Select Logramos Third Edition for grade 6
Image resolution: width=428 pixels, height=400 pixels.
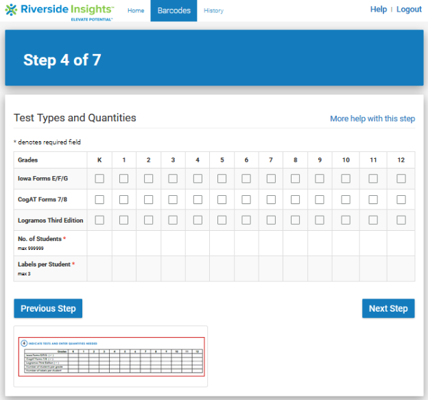pos(246,220)
